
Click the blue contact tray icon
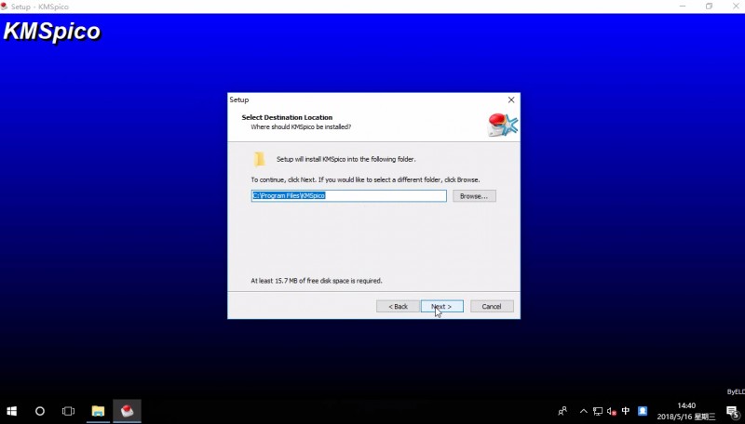click(643, 411)
